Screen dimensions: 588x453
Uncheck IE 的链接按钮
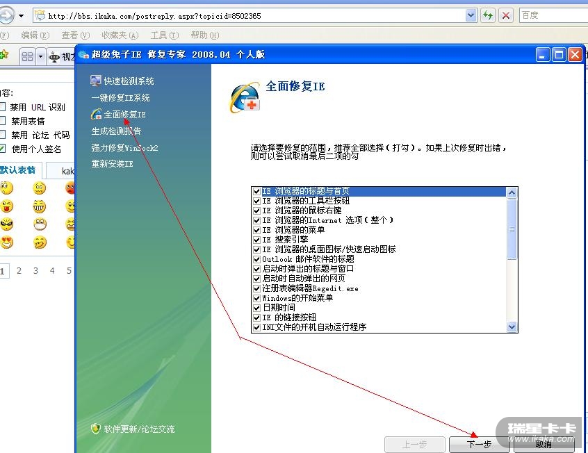257,318
